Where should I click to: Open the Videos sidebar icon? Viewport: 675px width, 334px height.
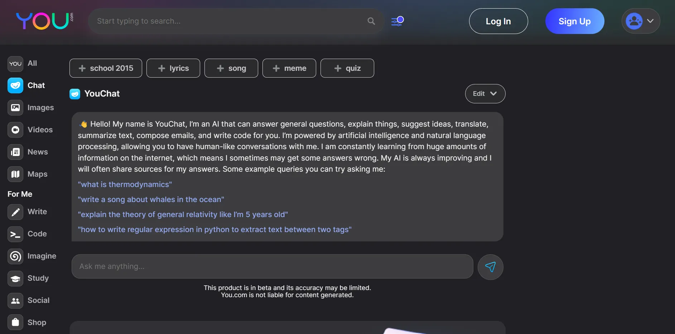click(x=15, y=130)
